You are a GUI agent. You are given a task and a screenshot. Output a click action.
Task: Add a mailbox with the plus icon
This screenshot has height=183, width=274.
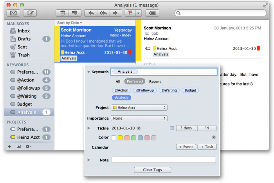[9, 147]
